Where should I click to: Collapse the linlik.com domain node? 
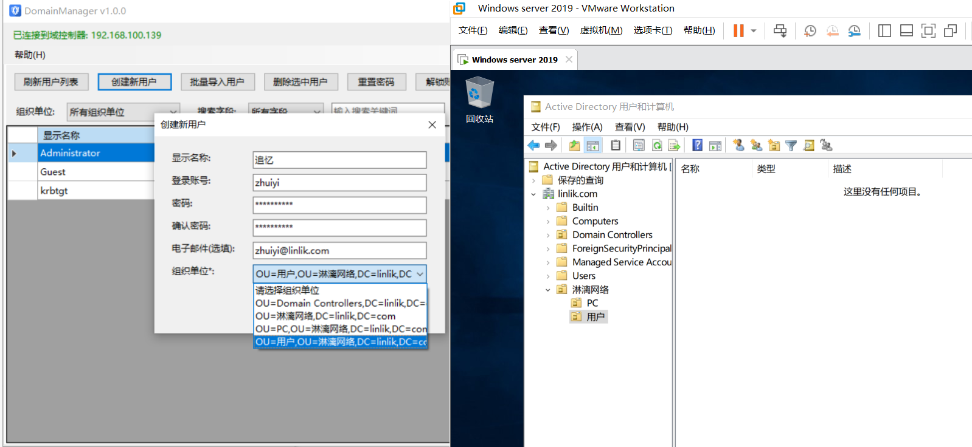pos(533,194)
